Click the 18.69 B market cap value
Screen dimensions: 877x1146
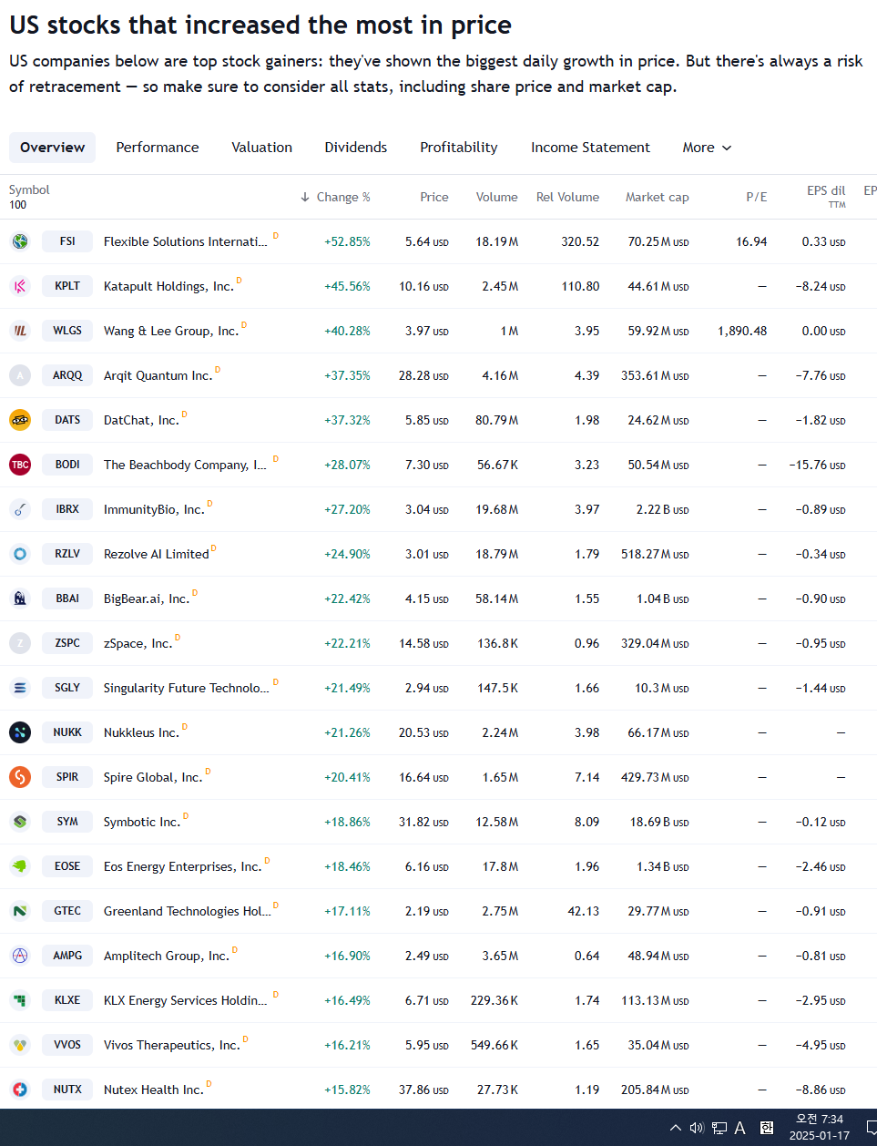click(659, 822)
